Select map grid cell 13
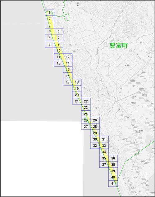This screenshot has height=197, width=155. tap(59, 63)
